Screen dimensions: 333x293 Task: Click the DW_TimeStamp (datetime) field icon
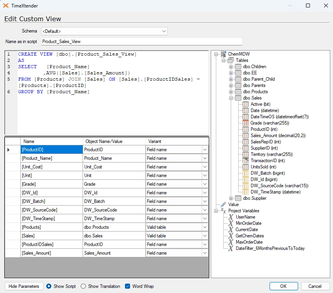(246, 192)
